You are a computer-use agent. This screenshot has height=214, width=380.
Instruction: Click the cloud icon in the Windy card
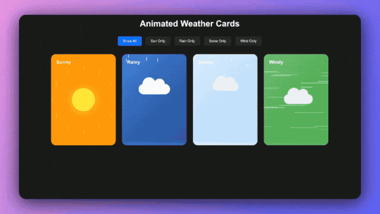tap(298, 96)
